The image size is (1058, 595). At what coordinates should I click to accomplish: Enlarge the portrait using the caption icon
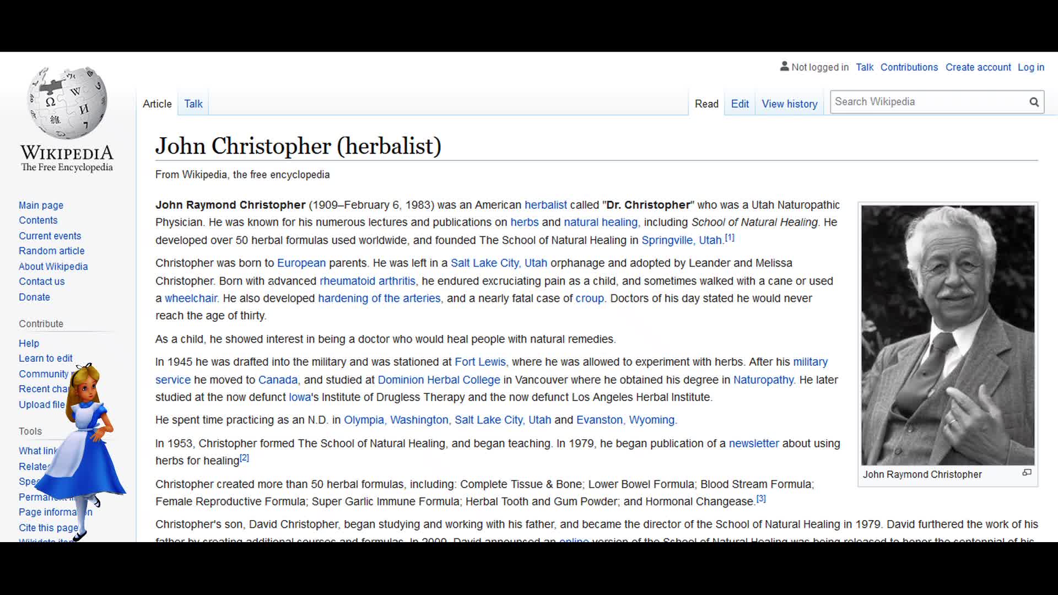point(1027,473)
